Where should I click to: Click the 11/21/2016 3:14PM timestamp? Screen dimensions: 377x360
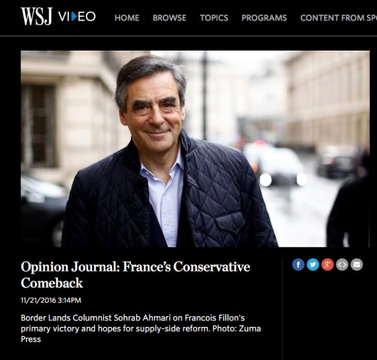[51, 300]
